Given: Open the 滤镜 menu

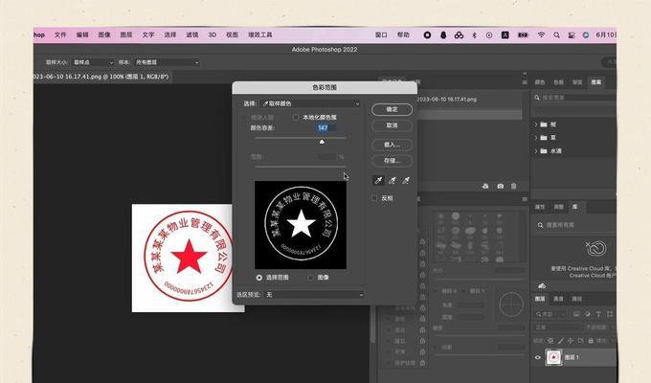Looking at the screenshot, I should (191, 34).
